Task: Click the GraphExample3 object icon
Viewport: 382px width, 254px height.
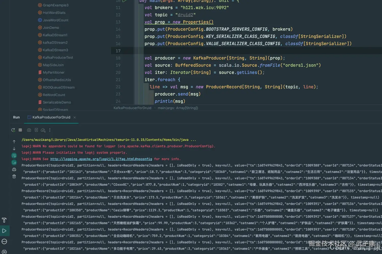Action: point(40,5)
